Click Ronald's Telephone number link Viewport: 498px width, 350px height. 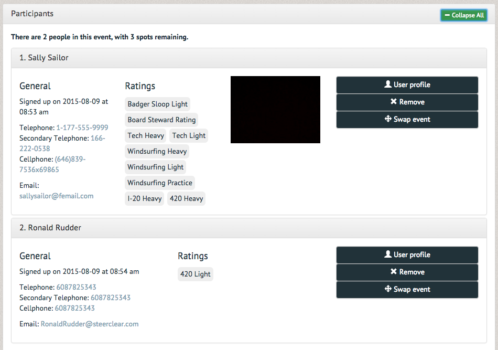76,287
